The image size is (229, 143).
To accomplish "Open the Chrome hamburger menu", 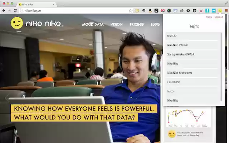I will pyautogui.click(x=226, y=10).
